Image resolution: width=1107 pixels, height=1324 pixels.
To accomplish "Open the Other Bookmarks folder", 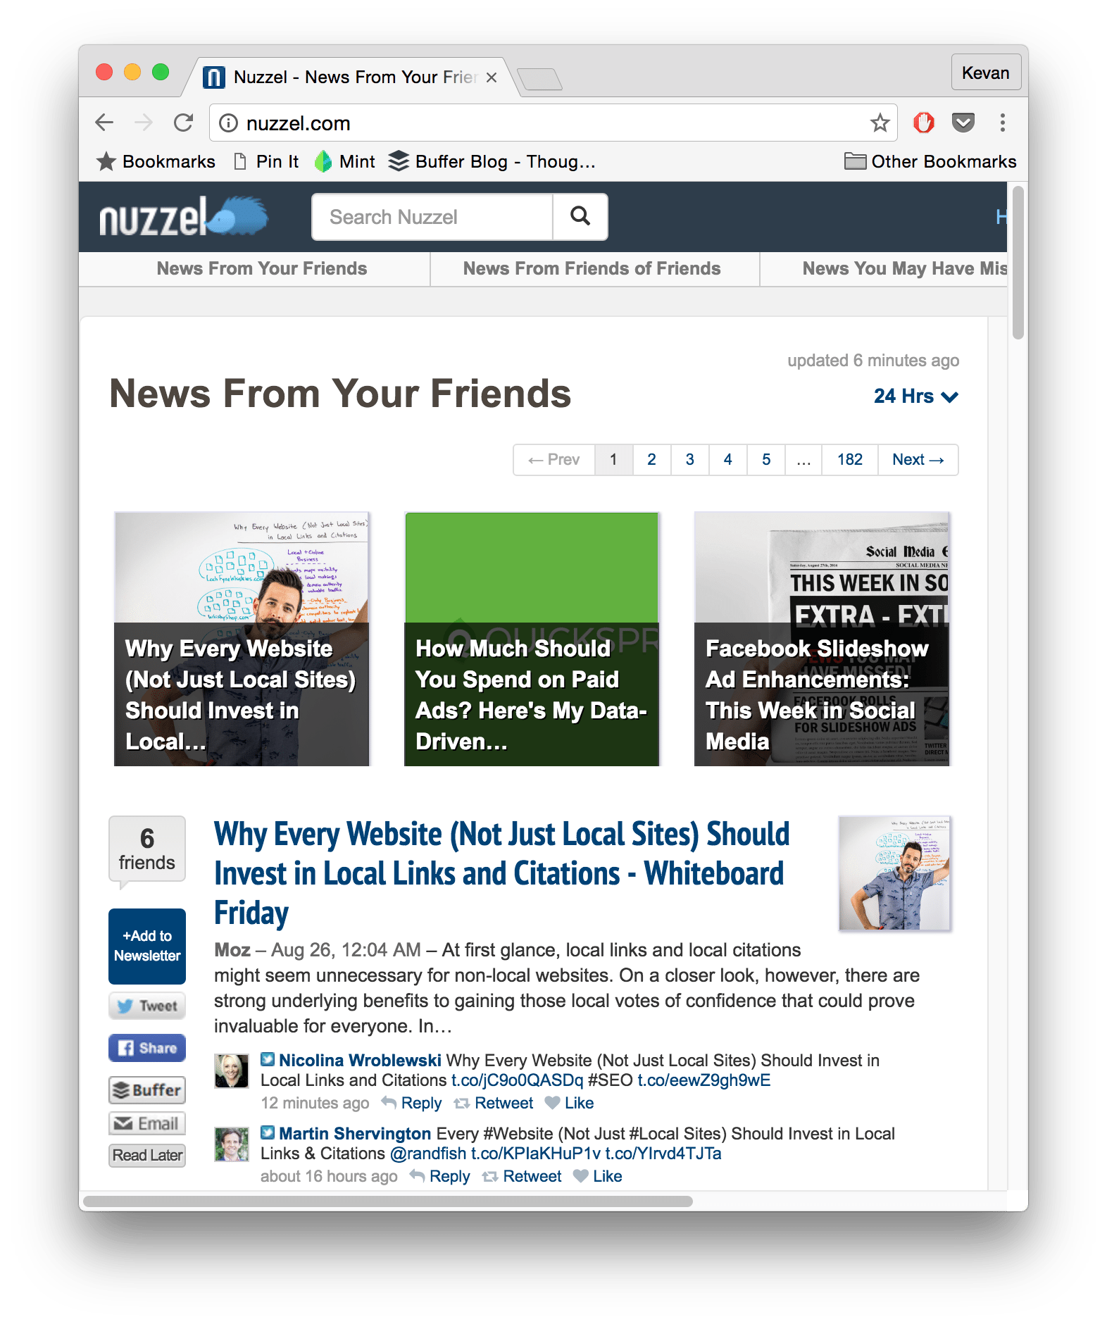I will [930, 162].
